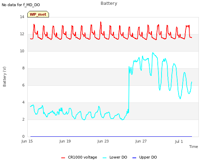Click the WP_met annotation label
Screen dimensions: 219x164
click(38, 14)
